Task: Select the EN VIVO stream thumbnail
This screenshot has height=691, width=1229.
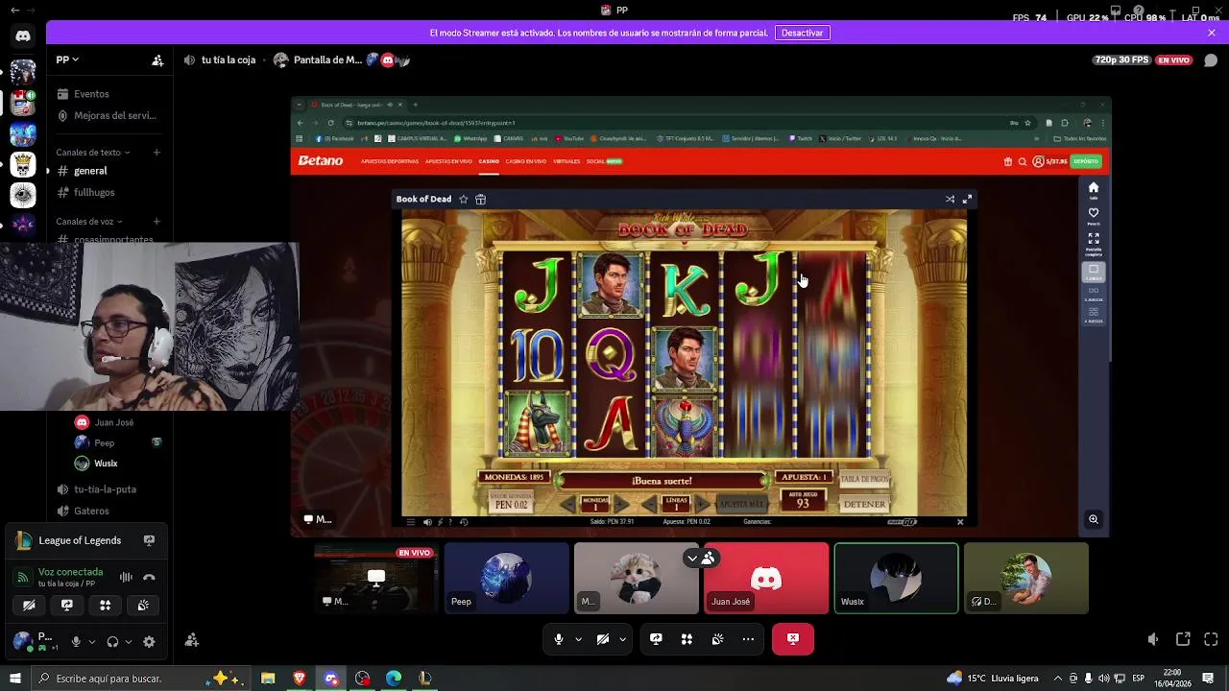Action: pos(376,578)
